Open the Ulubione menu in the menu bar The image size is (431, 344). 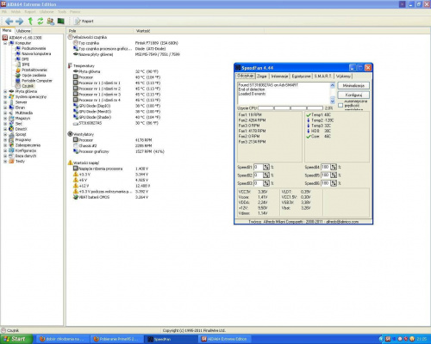47,12
